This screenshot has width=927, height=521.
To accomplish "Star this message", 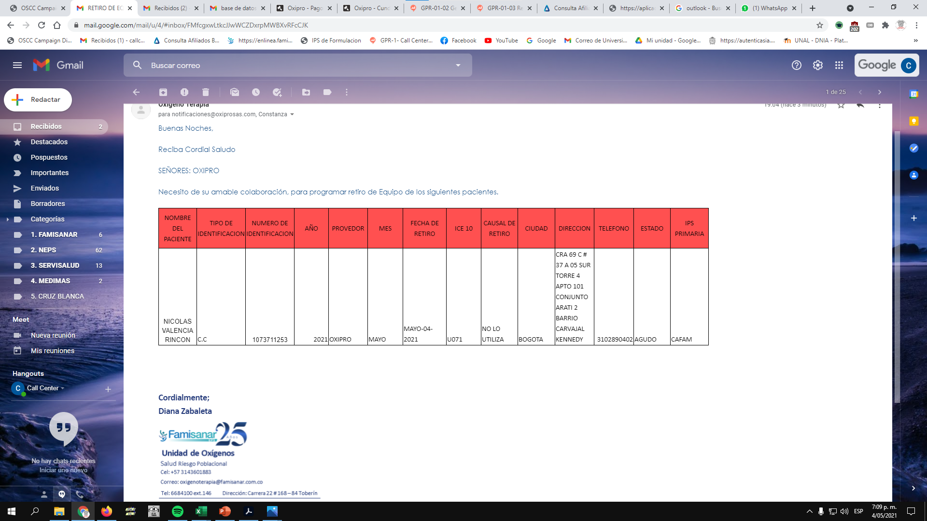I will [x=841, y=105].
